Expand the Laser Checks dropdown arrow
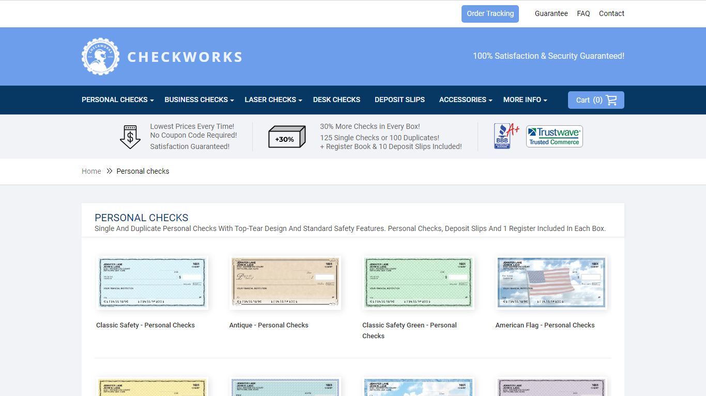 coord(300,101)
